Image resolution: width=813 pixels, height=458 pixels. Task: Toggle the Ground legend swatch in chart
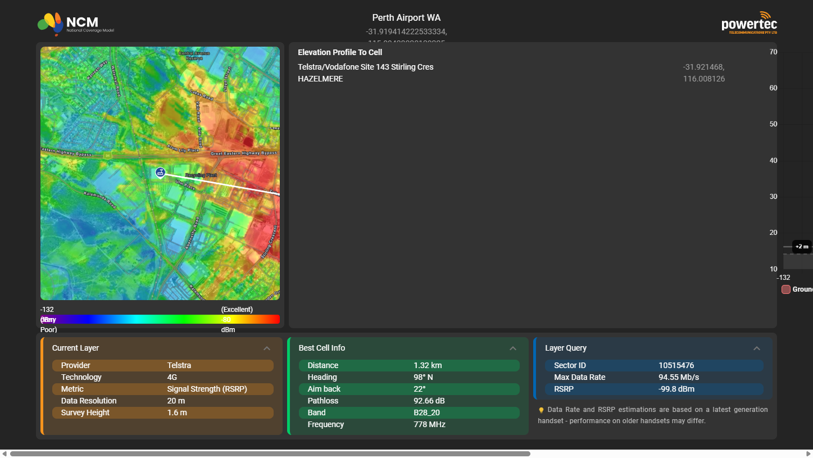pos(786,289)
